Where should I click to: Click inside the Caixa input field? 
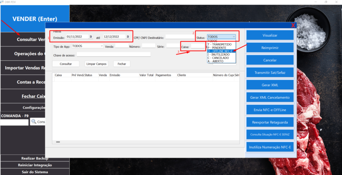tap(198, 47)
